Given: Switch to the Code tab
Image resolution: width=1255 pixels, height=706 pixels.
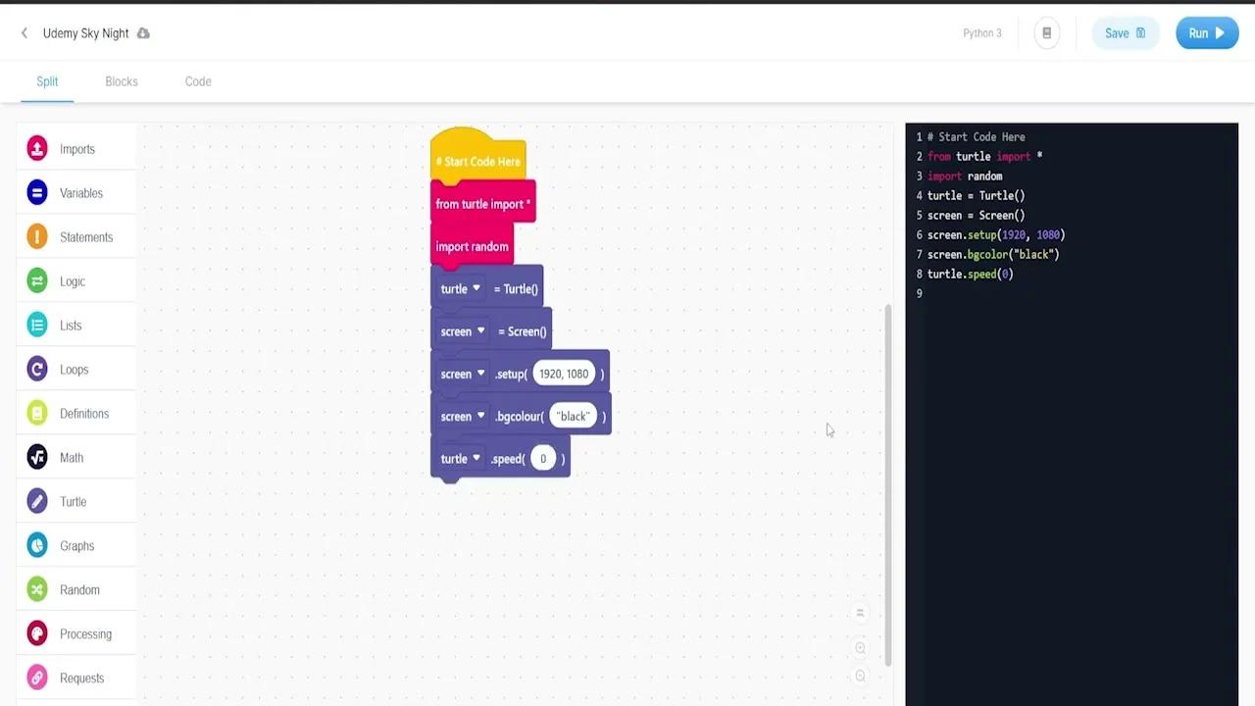Looking at the screenshot, I should [x=198, y=81].
